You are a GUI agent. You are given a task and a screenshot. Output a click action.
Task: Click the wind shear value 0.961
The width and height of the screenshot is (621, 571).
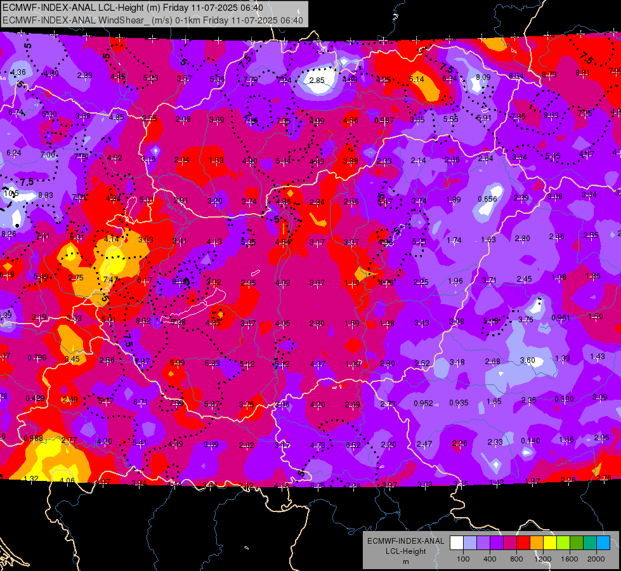(x=560, y=318)
